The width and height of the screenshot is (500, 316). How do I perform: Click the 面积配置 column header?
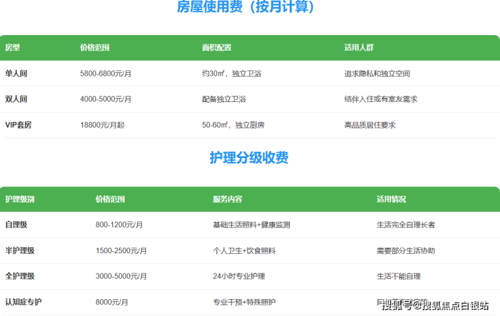216,48
